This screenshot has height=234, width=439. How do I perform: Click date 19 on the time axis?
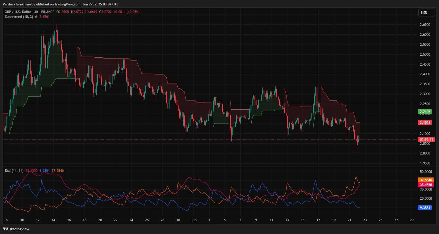(x=334, y=220)
